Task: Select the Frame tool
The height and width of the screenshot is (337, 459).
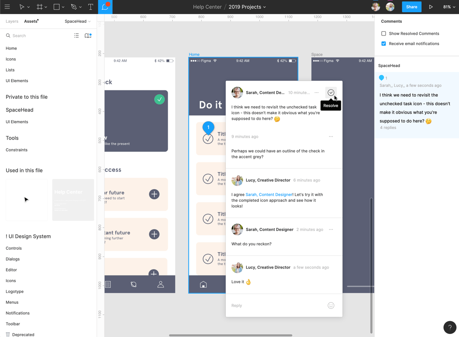Action: tap(40, 7)
